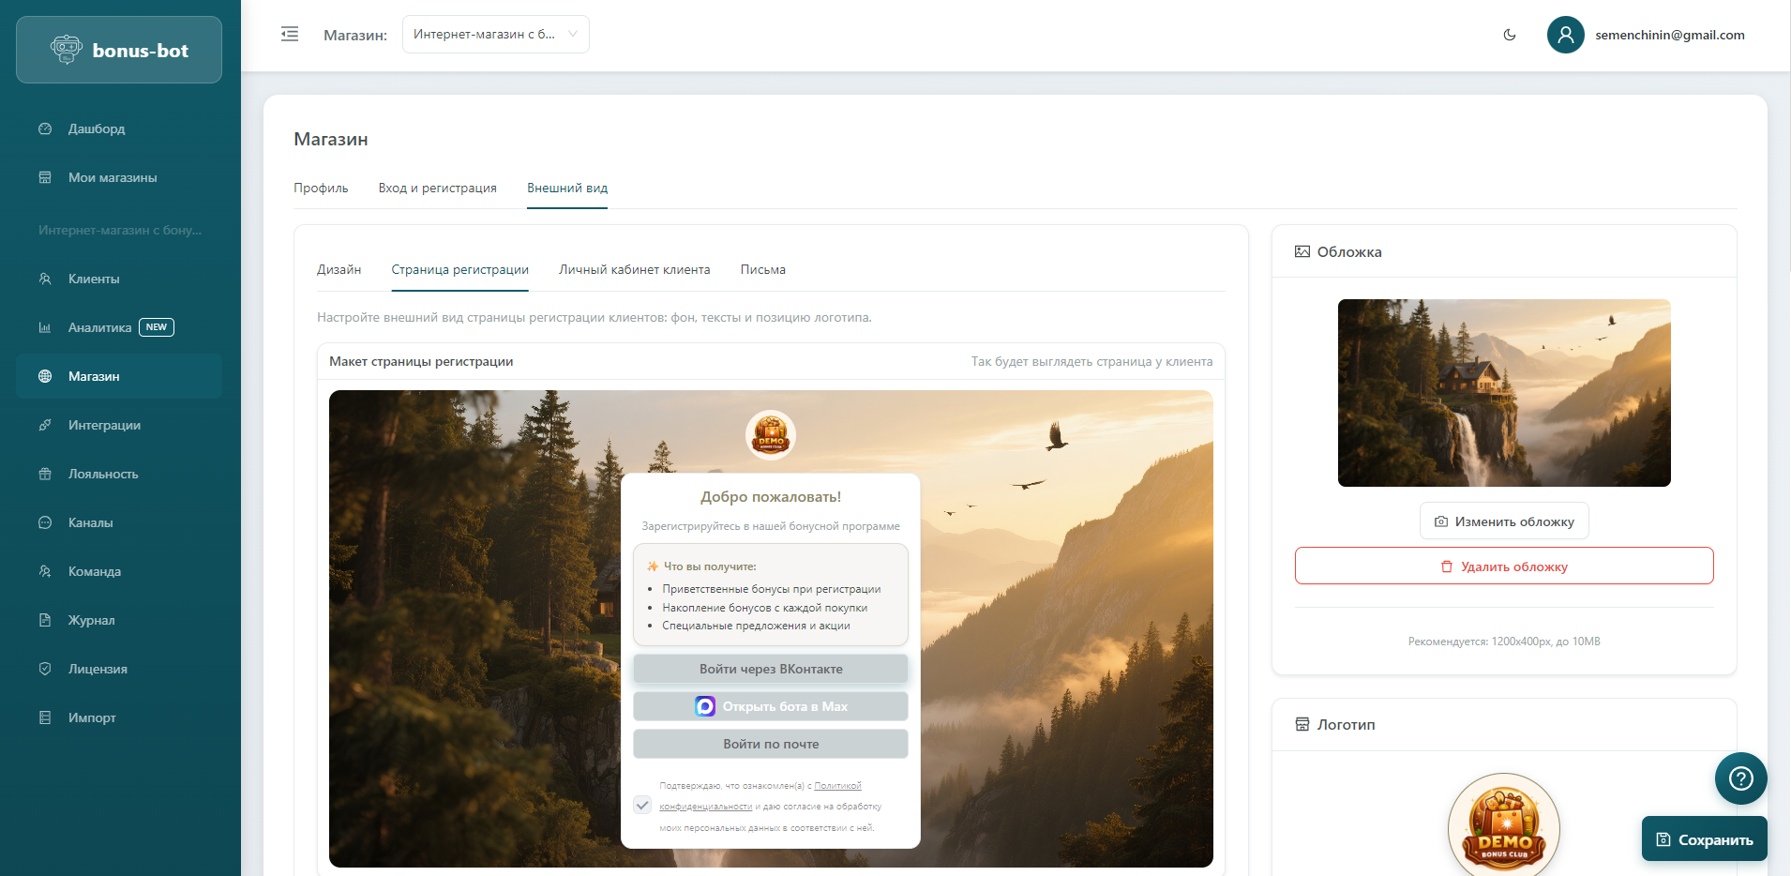Open the user profile avatar icon
The width and height of the screenshot is (1791, 876).
pyautogui.click(x=1565, y=35)
